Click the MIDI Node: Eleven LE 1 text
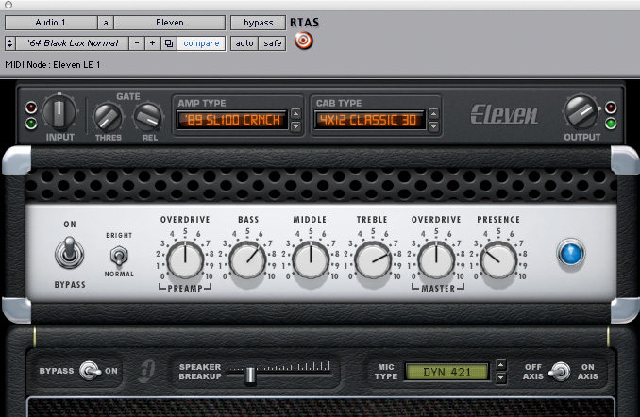Image resolution: width=640 pixels, height=417 pixels. pos(53,65)
